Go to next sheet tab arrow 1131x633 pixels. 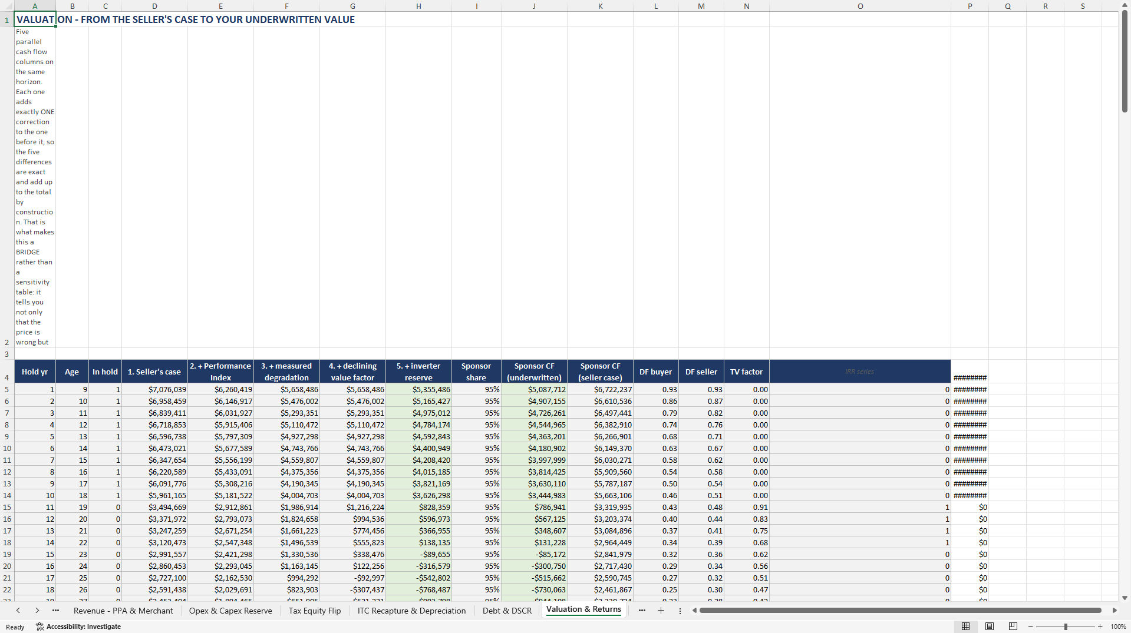pos(37,611)
